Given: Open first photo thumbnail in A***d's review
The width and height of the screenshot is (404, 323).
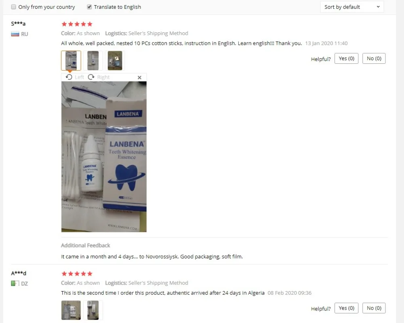Looking at the screenshot, I should click(71, 310).
